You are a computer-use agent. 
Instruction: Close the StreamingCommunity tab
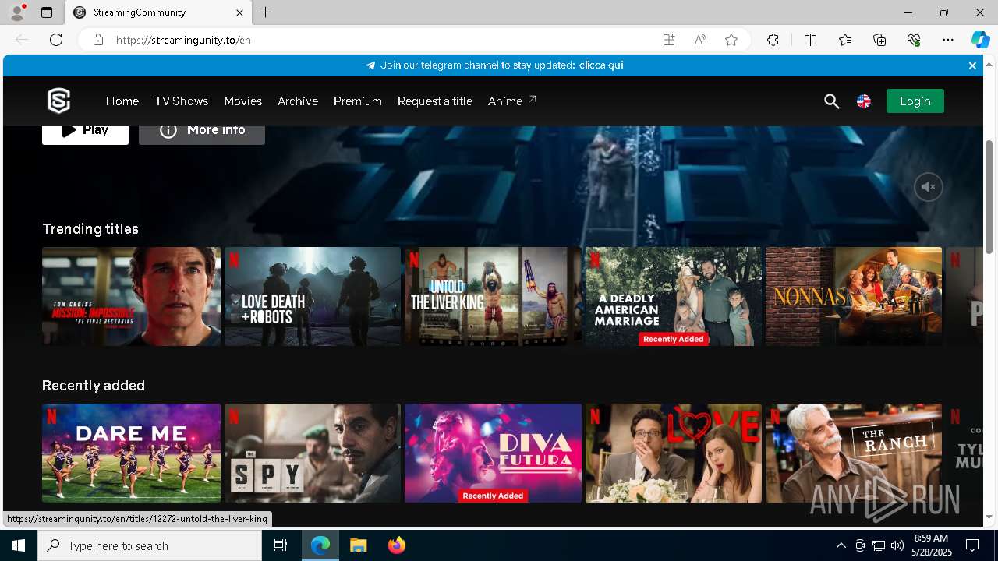[240, 12]
